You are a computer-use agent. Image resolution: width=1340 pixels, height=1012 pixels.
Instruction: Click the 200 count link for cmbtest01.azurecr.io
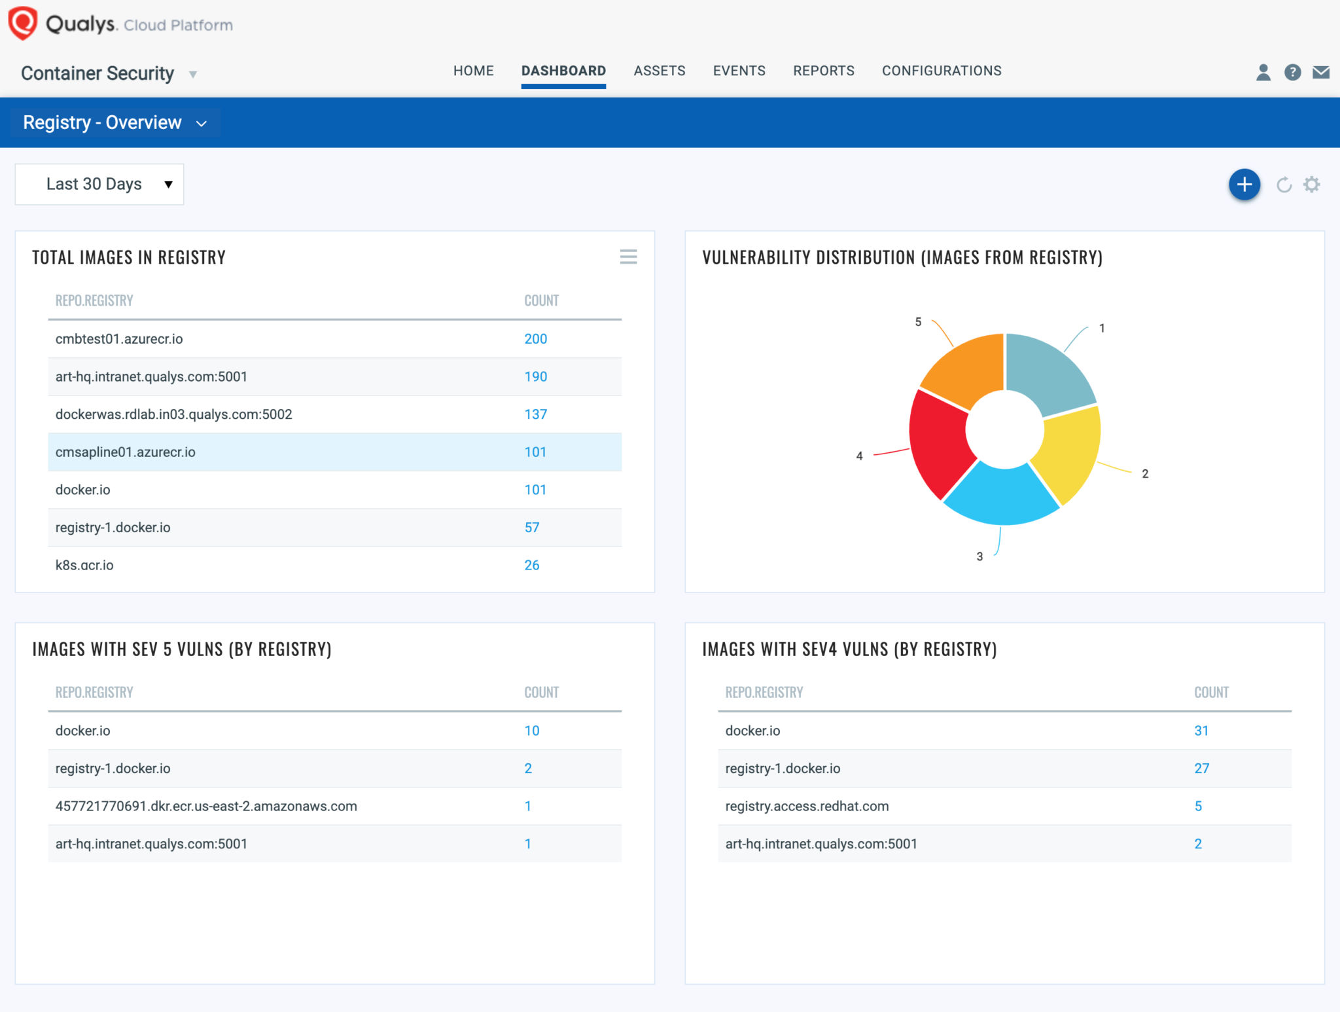pyautogui.click(x=535, y=339)
